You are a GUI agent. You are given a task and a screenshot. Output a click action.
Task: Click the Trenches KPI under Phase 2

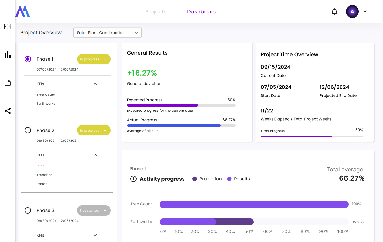coord(44,175)
